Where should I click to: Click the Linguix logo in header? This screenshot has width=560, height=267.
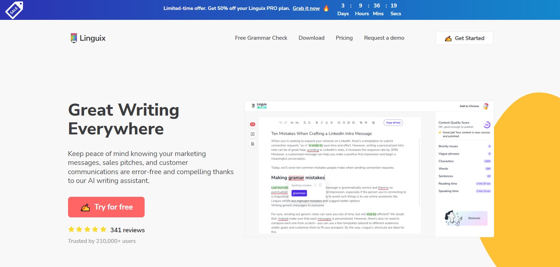click(88, 38)
